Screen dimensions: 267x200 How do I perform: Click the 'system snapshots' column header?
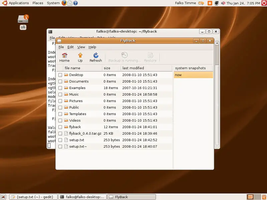point(193,68)
